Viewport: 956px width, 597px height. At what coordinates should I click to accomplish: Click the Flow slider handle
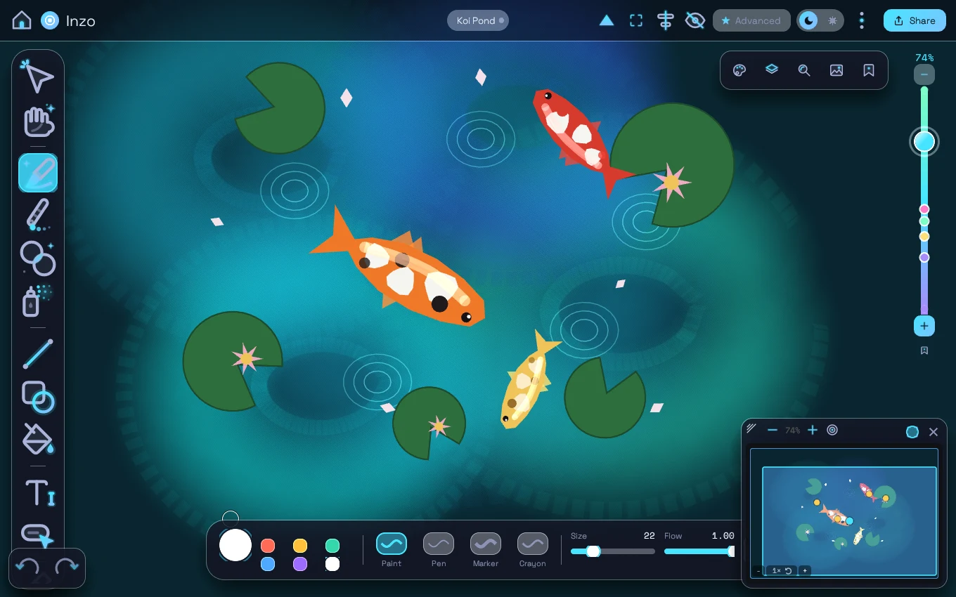731,551
